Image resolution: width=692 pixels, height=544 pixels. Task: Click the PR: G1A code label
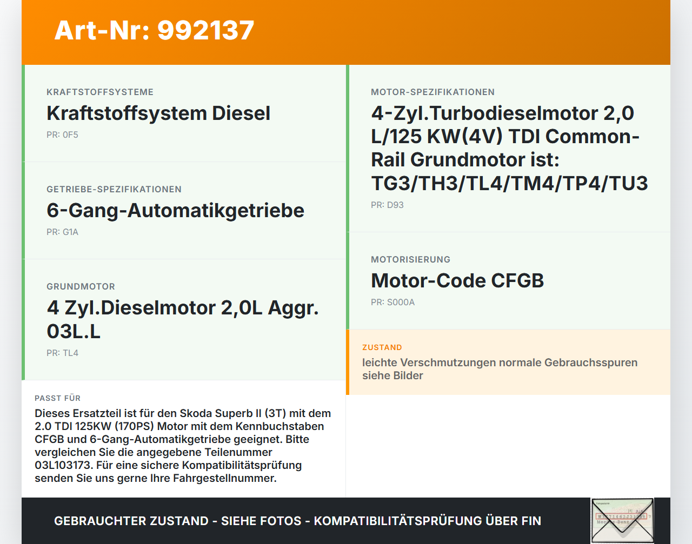[x=62, y=232]
